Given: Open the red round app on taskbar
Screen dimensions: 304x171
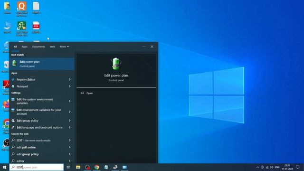Looking at the screenshot, I should pyautogui.click(x=87, y=167).
